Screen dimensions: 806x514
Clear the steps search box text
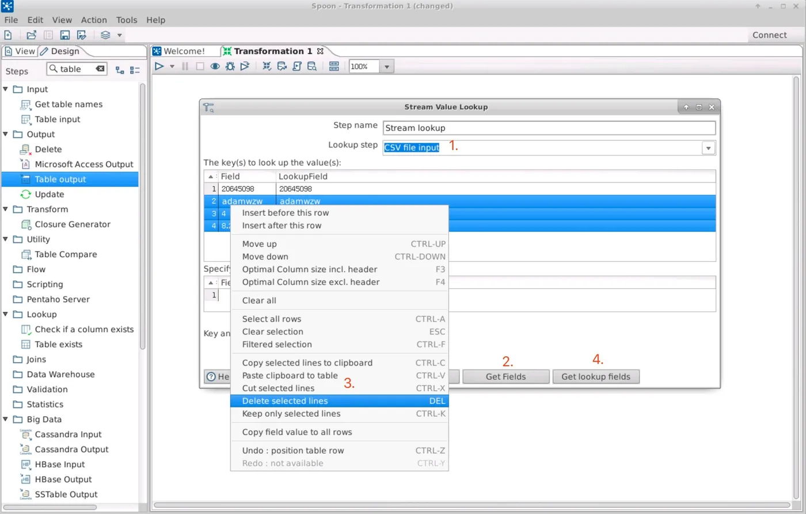[x=100, y=69]
